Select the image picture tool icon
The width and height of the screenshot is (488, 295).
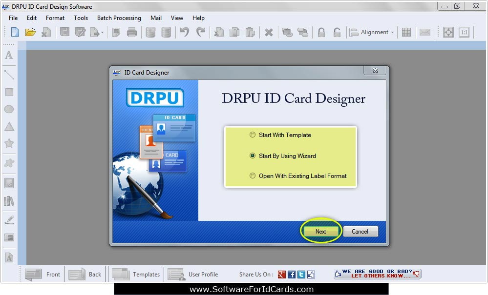(9, 183)
